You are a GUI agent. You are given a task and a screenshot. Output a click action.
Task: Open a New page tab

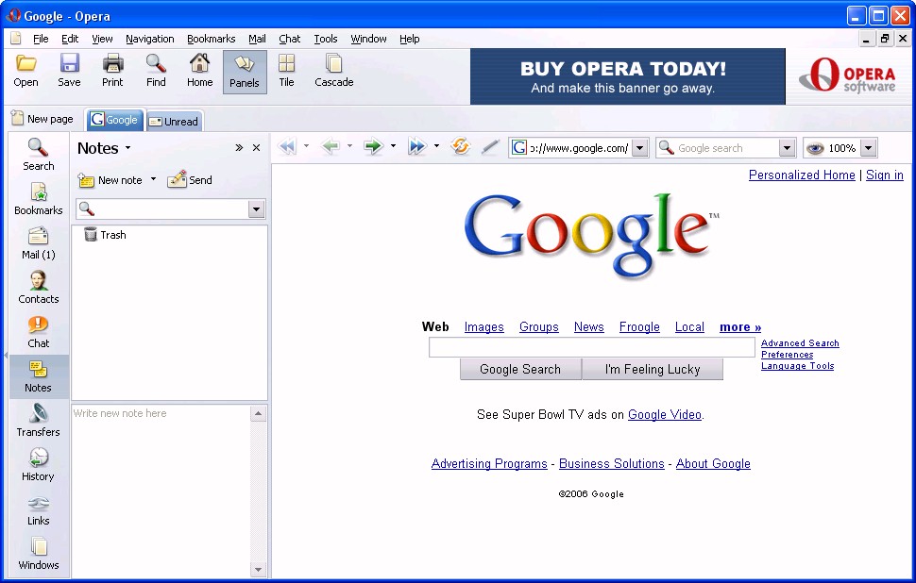42,119
